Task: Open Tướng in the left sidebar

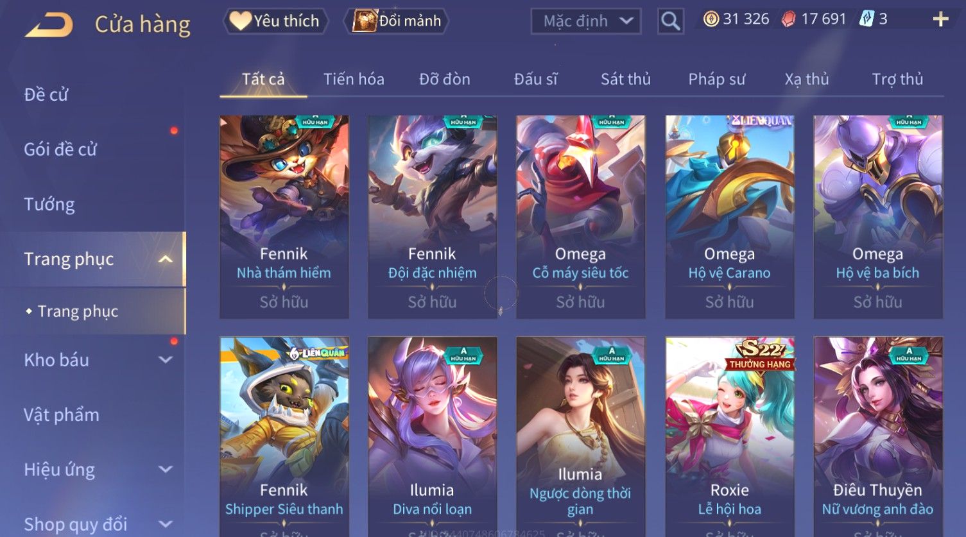Action: pyautogui.click(x=49, y=205)
